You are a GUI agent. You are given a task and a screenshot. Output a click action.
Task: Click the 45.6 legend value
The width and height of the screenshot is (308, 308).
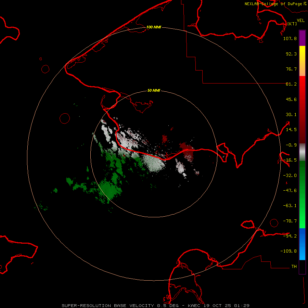(x=291, y=99)
